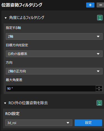
Task: Remove a filter using the minus button
Action: [100, 5]
